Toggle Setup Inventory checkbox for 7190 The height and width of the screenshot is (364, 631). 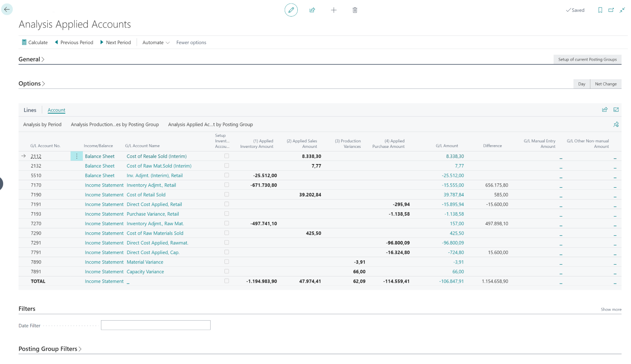click(x=227, y=194)
